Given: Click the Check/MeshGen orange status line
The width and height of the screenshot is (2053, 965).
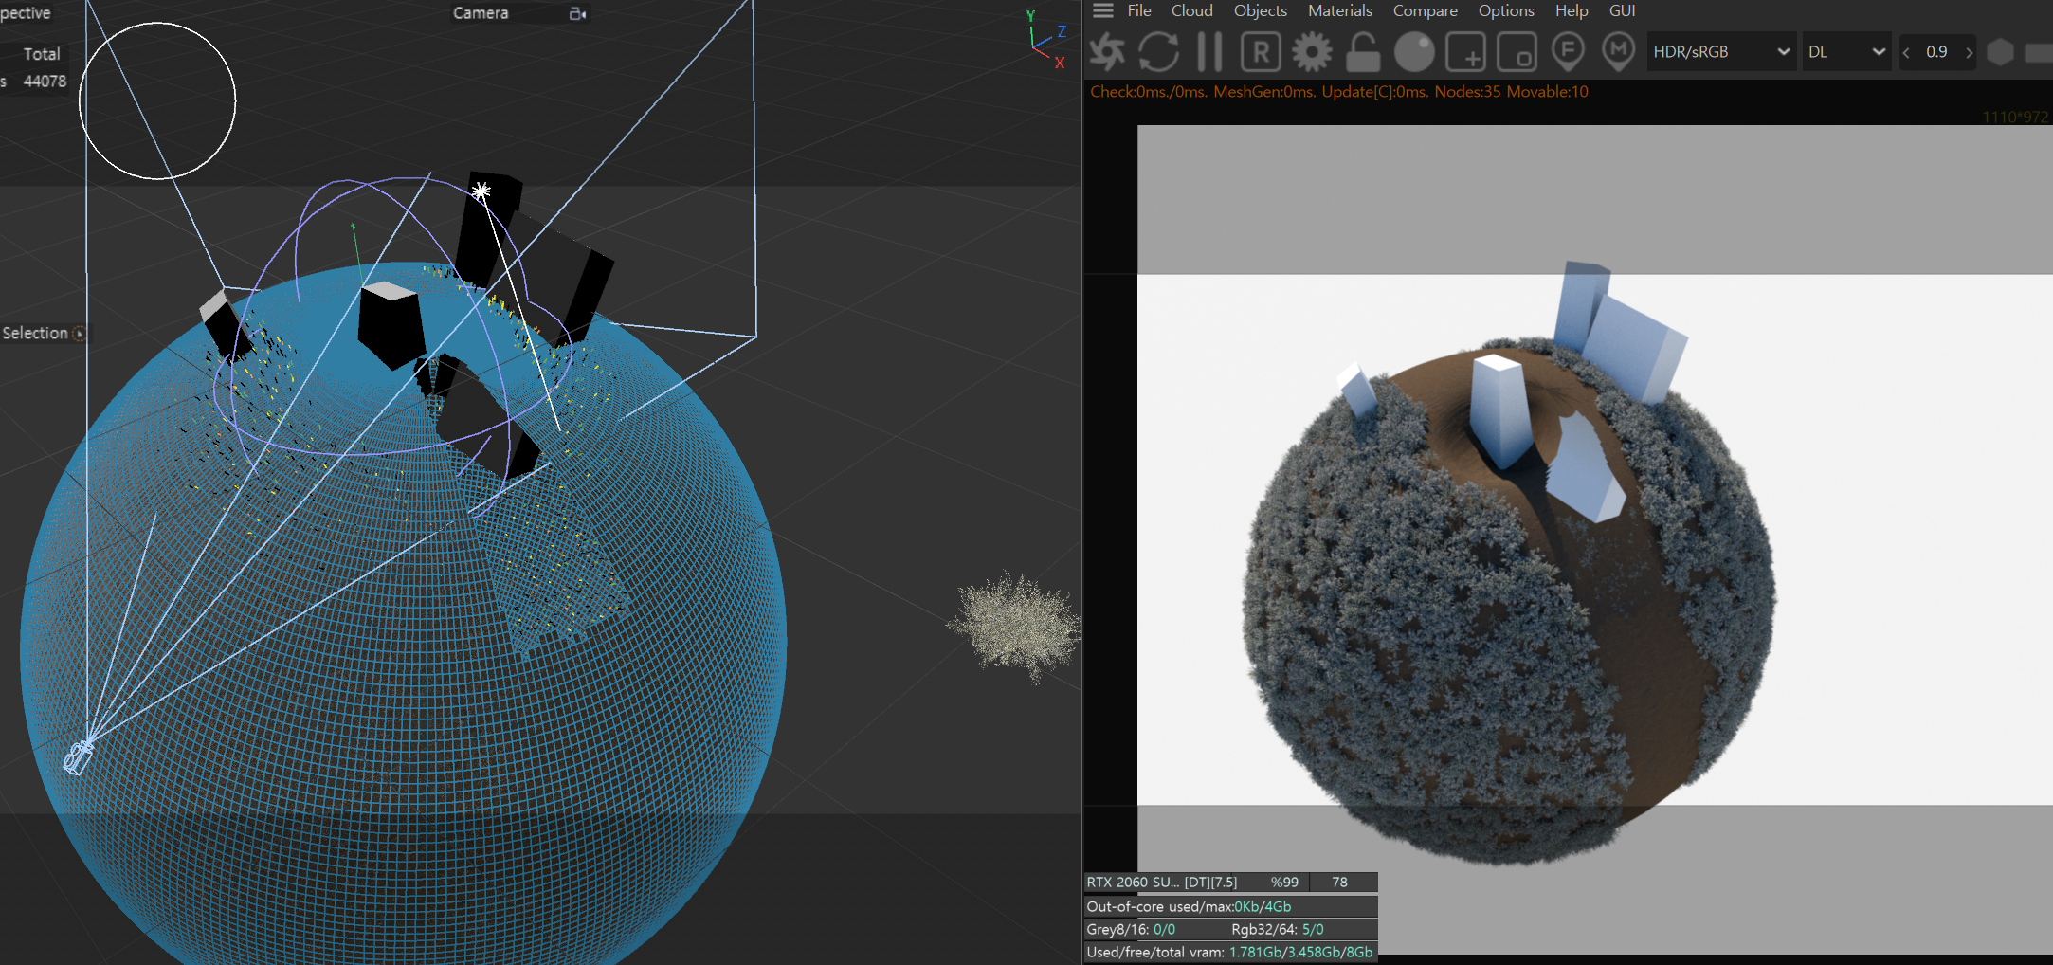Looking at the screenshot, I should [x=1339, y=92].
